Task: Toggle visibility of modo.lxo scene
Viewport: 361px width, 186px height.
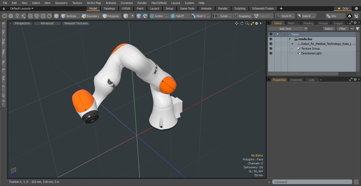Action: [271, 39]
